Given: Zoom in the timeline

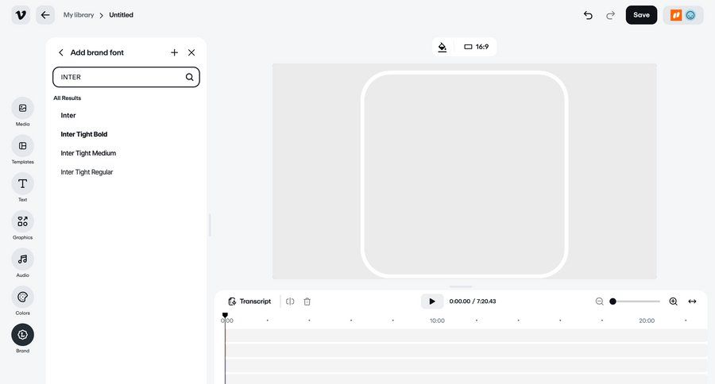Looking at the screenshot, I should 673,301.
